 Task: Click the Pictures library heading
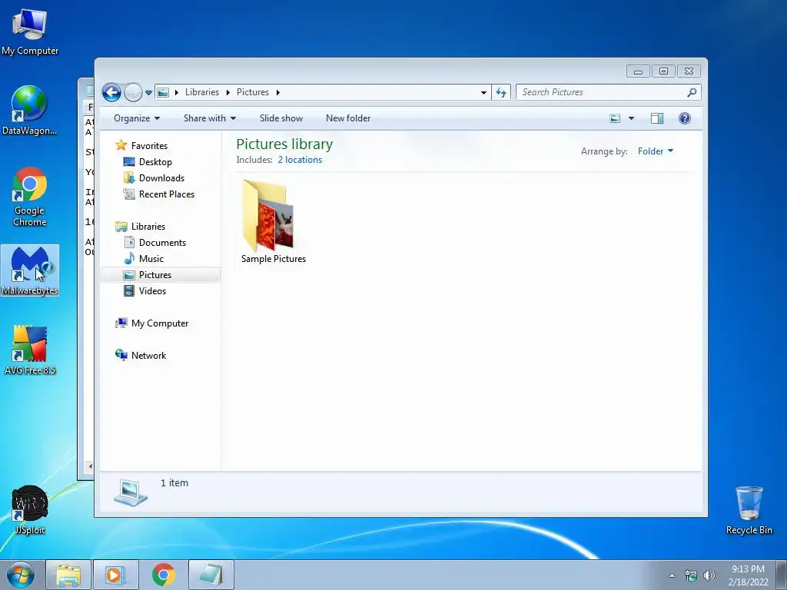tap(284, 144)
